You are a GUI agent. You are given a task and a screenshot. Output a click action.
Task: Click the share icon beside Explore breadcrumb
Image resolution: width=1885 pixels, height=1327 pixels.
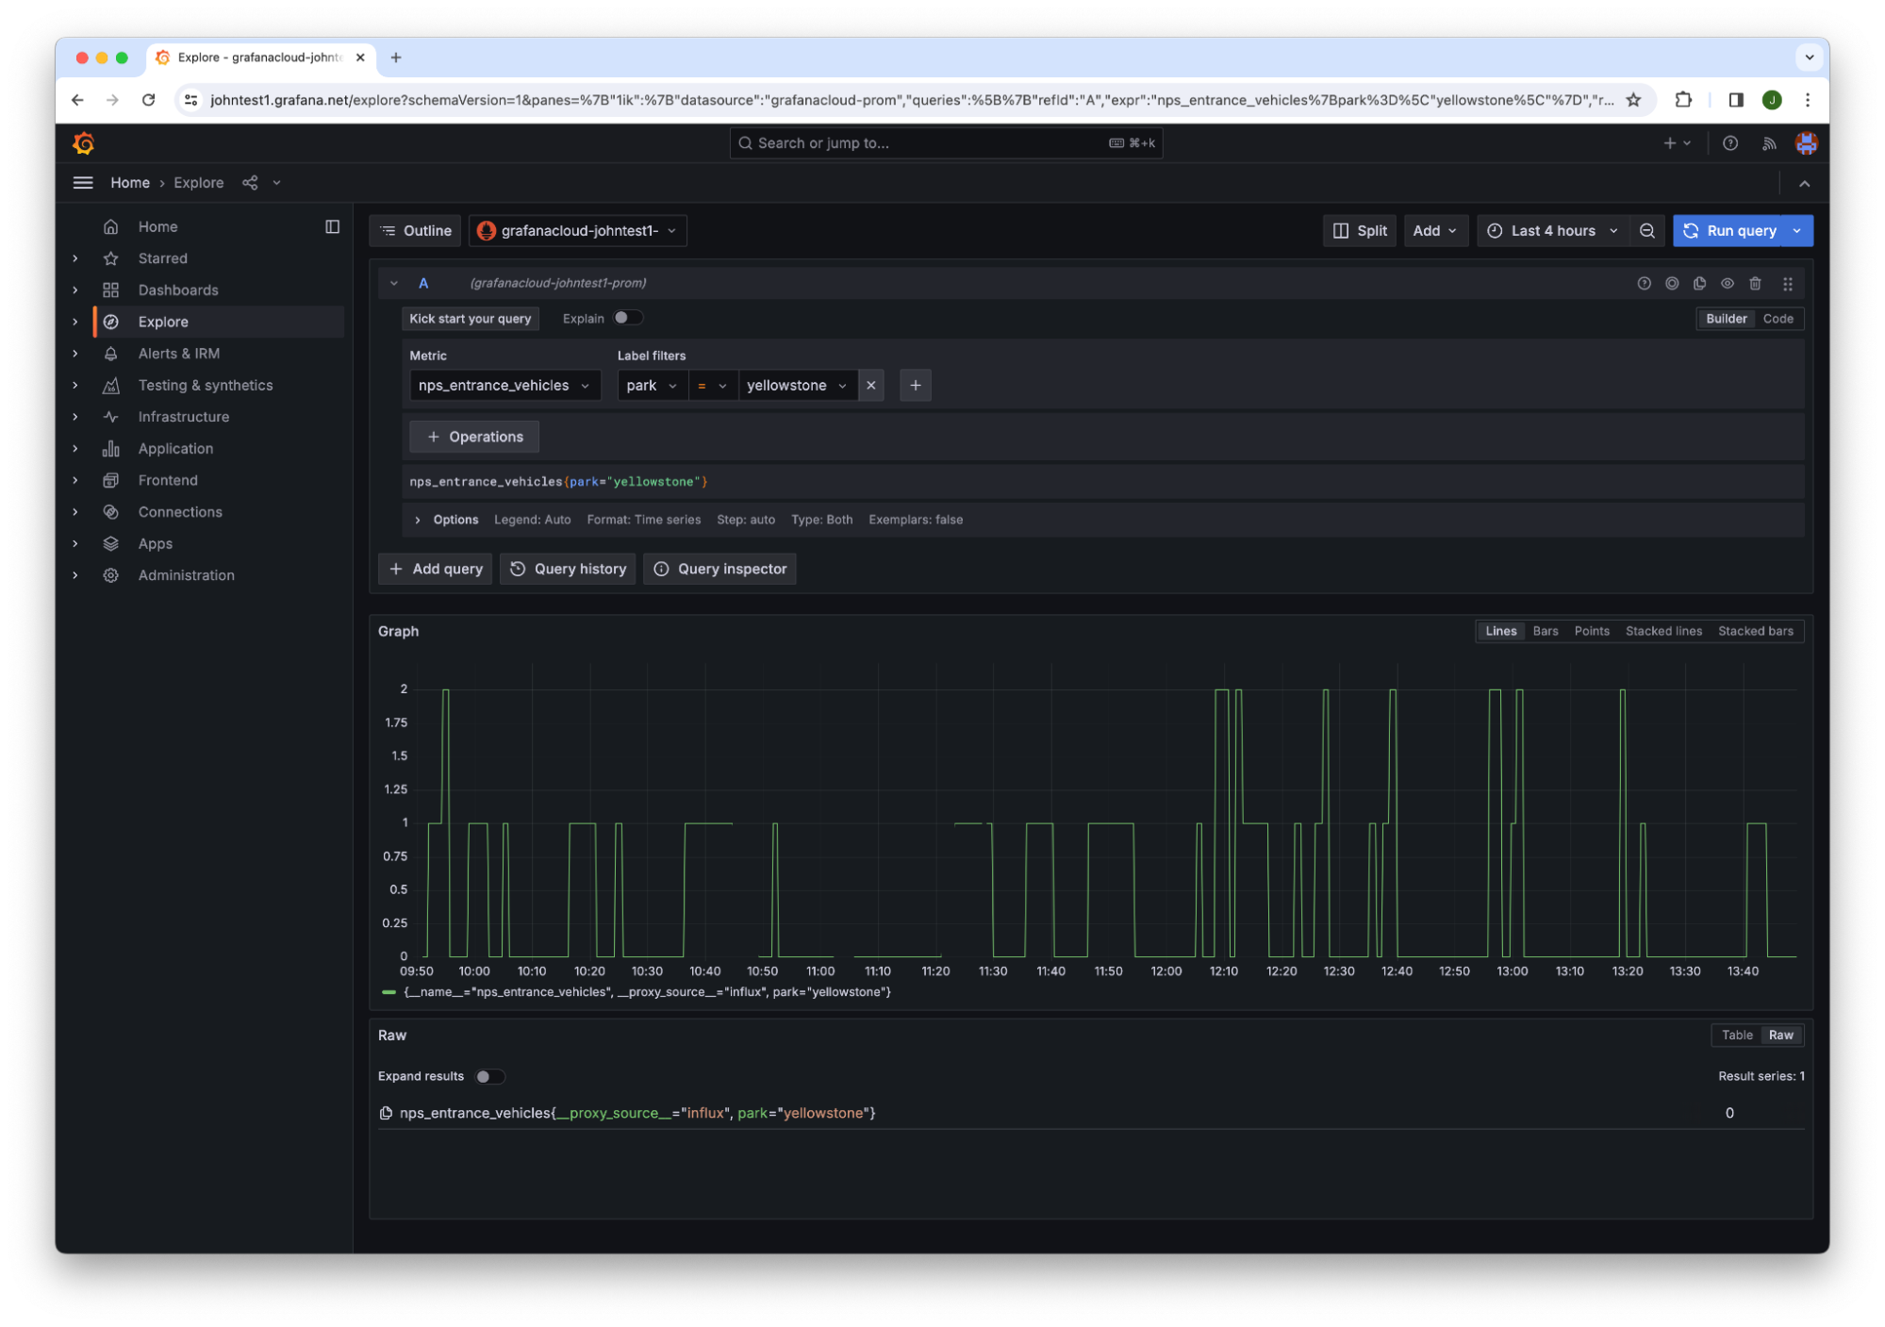250,183
